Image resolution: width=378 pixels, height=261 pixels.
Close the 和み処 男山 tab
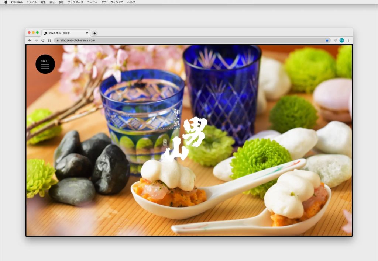click(87, 33)
